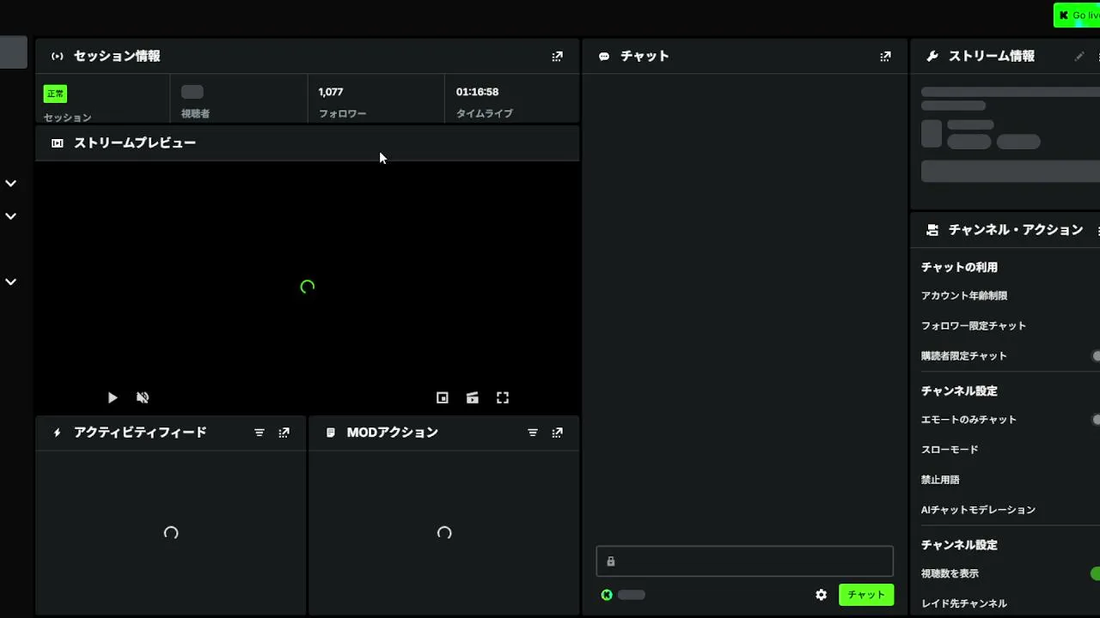Open レイド先チャンネル setting

(964, 603)
